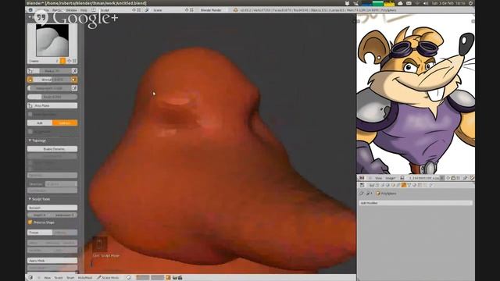The height and width of the screenshot is (281, 500).
Task: Open the Sculpt Mode dropdown
Action: (109, 278)
